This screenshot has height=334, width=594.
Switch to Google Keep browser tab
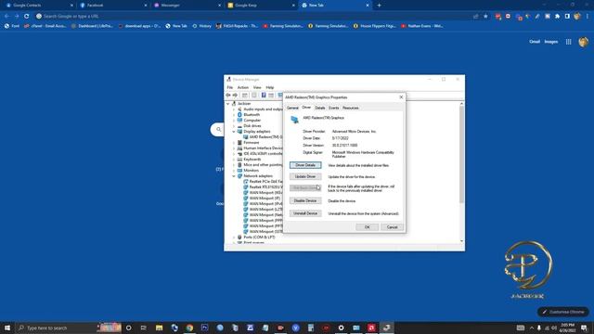click(x=260, y=6)
